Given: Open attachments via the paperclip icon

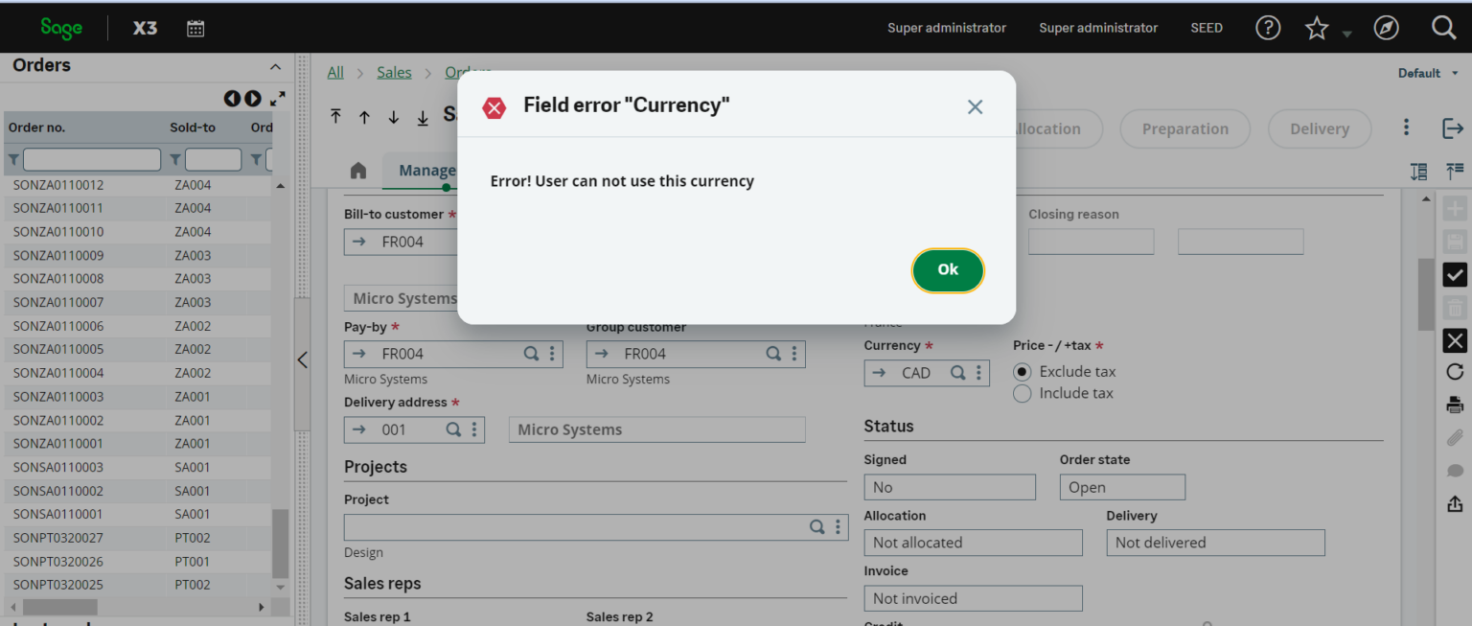Looking at the screenshot, I should (x=1454, y=437).
